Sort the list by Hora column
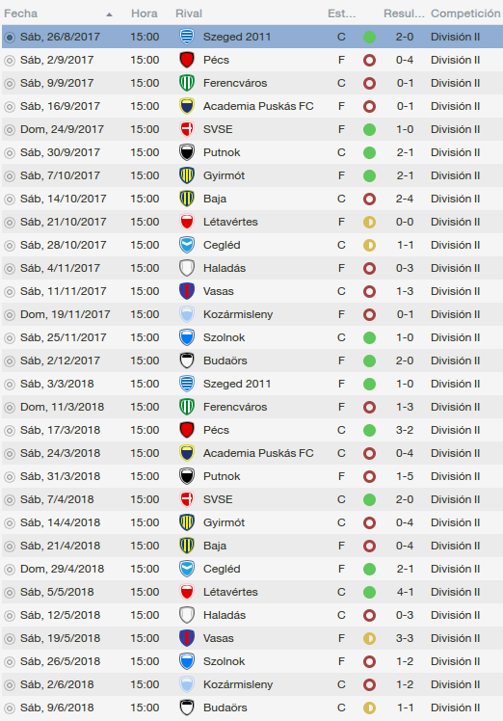The image size is (503, 721). (144, 13)
